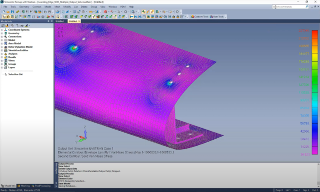320x192 pixels.
Task: Switch to the PostProcessing pane tab
Action: point(41,186)
